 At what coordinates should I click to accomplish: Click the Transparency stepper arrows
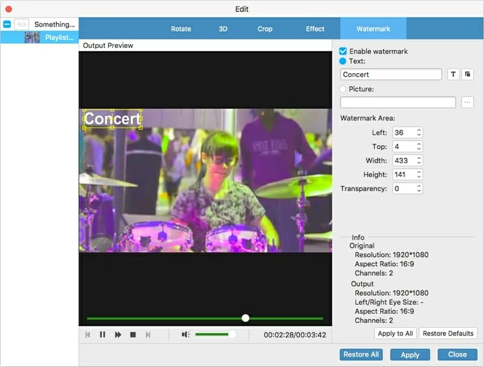click(419, 189)
